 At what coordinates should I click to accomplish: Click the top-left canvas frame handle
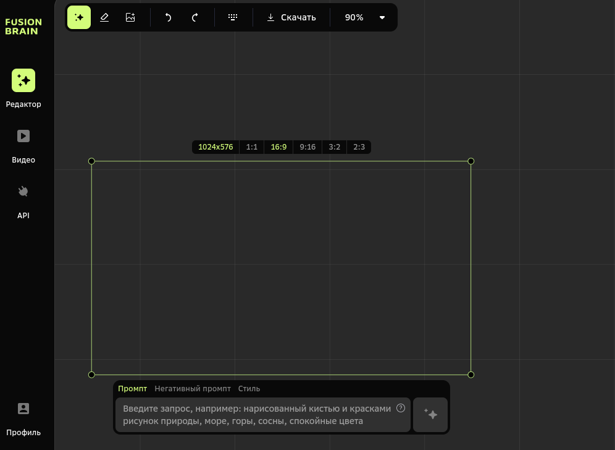coord(91,161)
